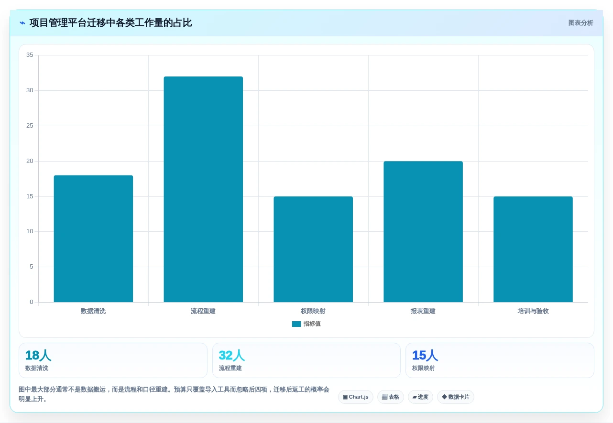Viewport: 613px width, 423px height.
Task: Select the 15人 权限映射 data card
Action: pos(500,360)
